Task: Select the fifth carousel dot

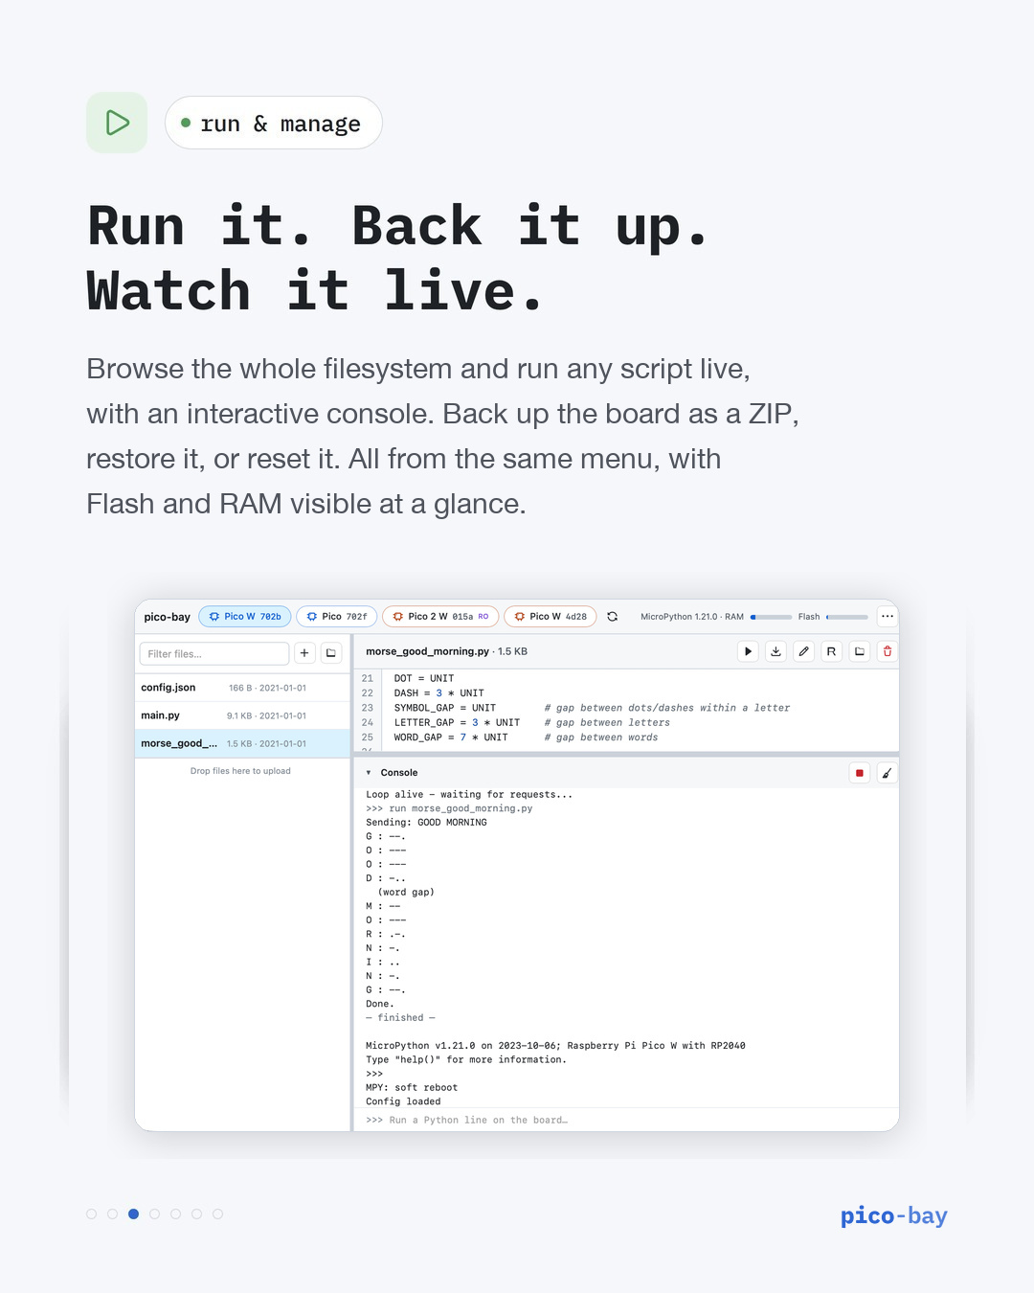Action: [x=176, y=1214]
